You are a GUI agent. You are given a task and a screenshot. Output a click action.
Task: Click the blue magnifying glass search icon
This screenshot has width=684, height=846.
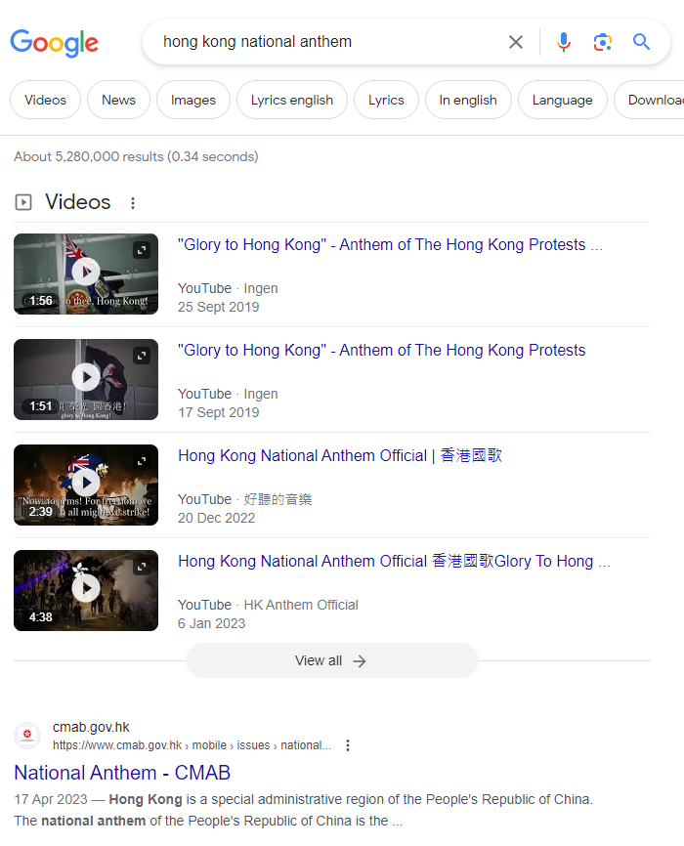[641, 42]
